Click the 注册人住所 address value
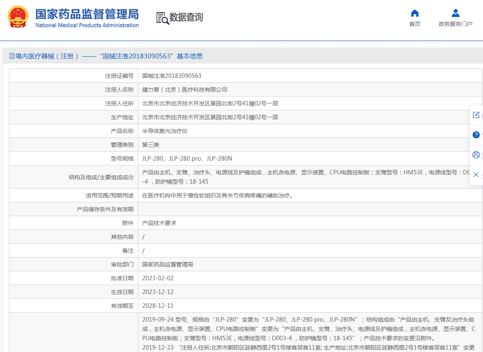This screenshot has width=483, height=352. (x=210, y=103)
